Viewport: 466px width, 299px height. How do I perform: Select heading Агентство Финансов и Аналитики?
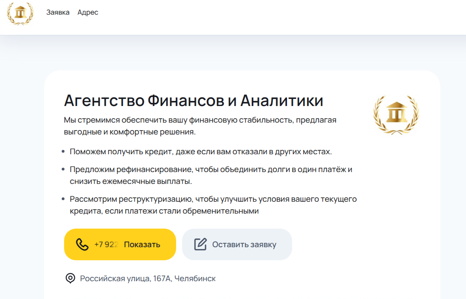click(194, 100)
